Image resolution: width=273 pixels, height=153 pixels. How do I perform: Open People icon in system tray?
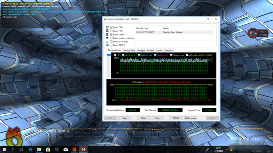click(x=208, y=150)
